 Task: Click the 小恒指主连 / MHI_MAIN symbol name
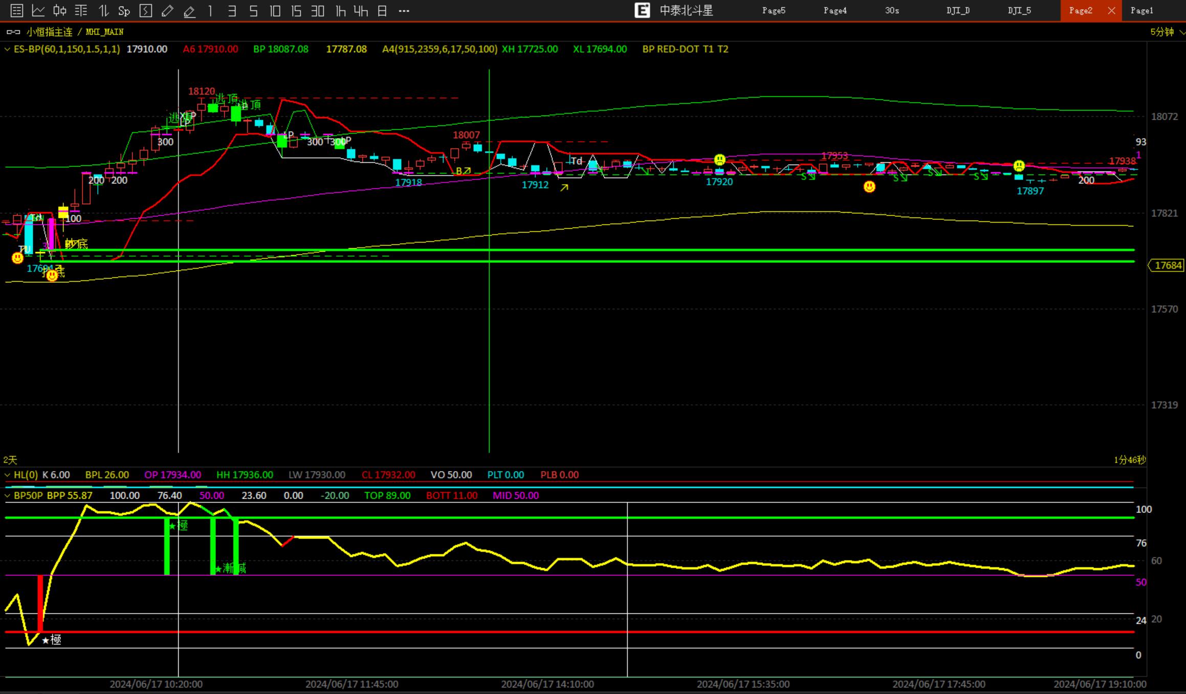(75, 32)
